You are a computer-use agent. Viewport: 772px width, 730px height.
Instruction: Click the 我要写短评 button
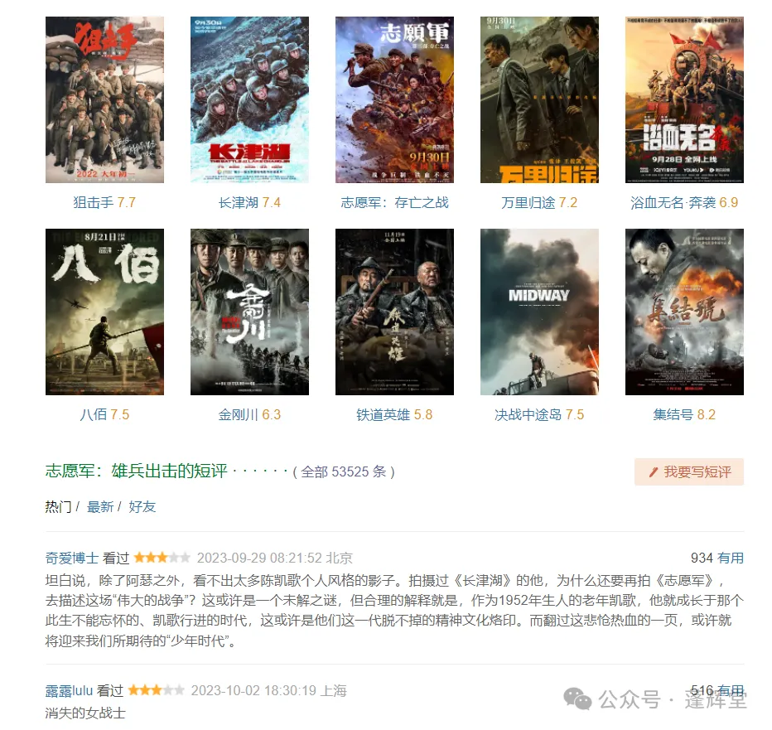click(689, 471)
